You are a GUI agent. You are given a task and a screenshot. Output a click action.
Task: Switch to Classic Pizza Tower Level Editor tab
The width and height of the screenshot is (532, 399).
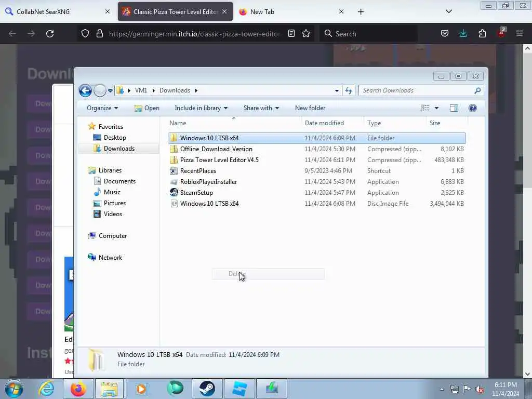pos(175,12)
